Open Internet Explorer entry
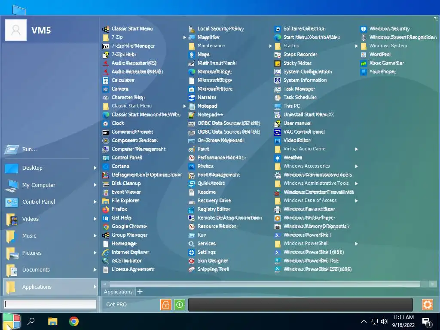The height and width of the screenshot is (330, 440). pos(126,252)
